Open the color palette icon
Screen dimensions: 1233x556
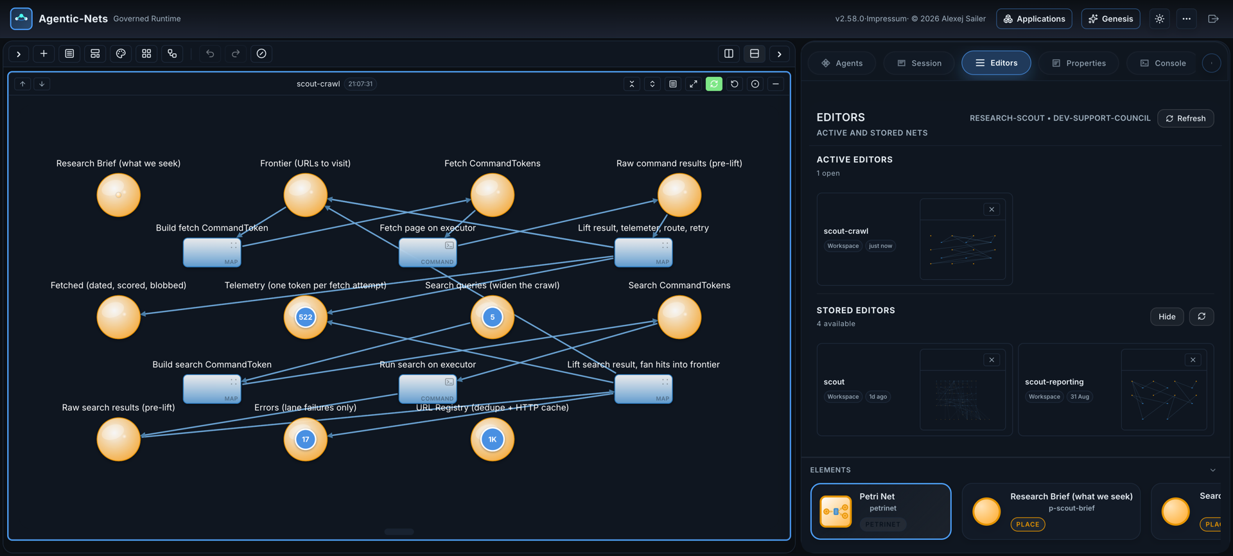[121, 54]
